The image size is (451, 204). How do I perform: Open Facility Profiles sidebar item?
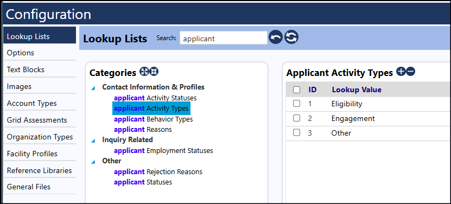point(40,154)
